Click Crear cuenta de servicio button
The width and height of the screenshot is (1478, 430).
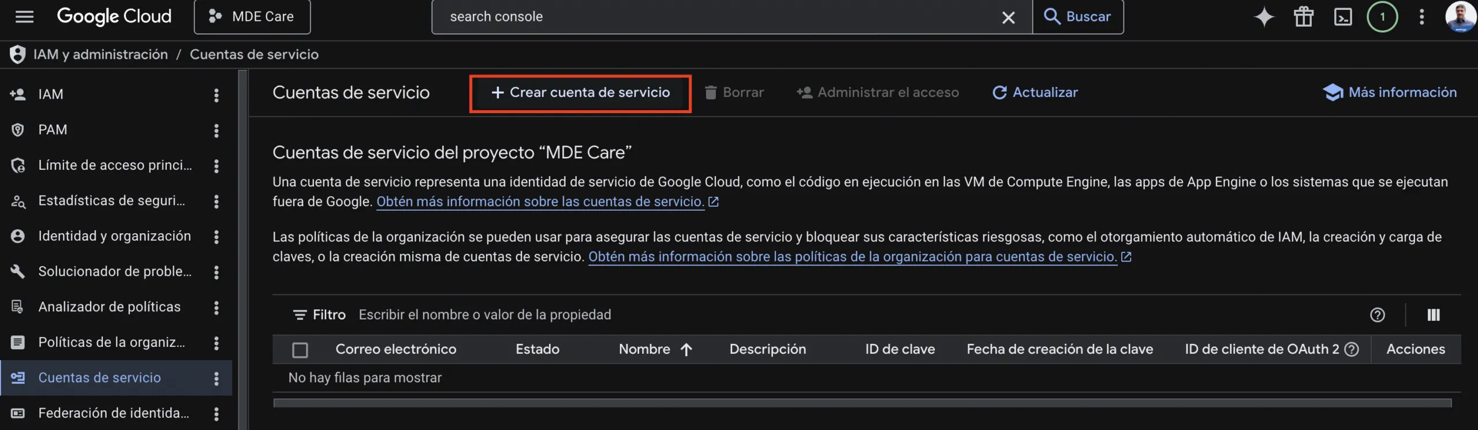click(x=580, y=92)
